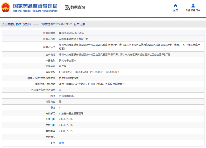Screen dimensions: 206x148
Task: Select registration number 粤械注准20232070907 value
Action: [x=72, y=33]
